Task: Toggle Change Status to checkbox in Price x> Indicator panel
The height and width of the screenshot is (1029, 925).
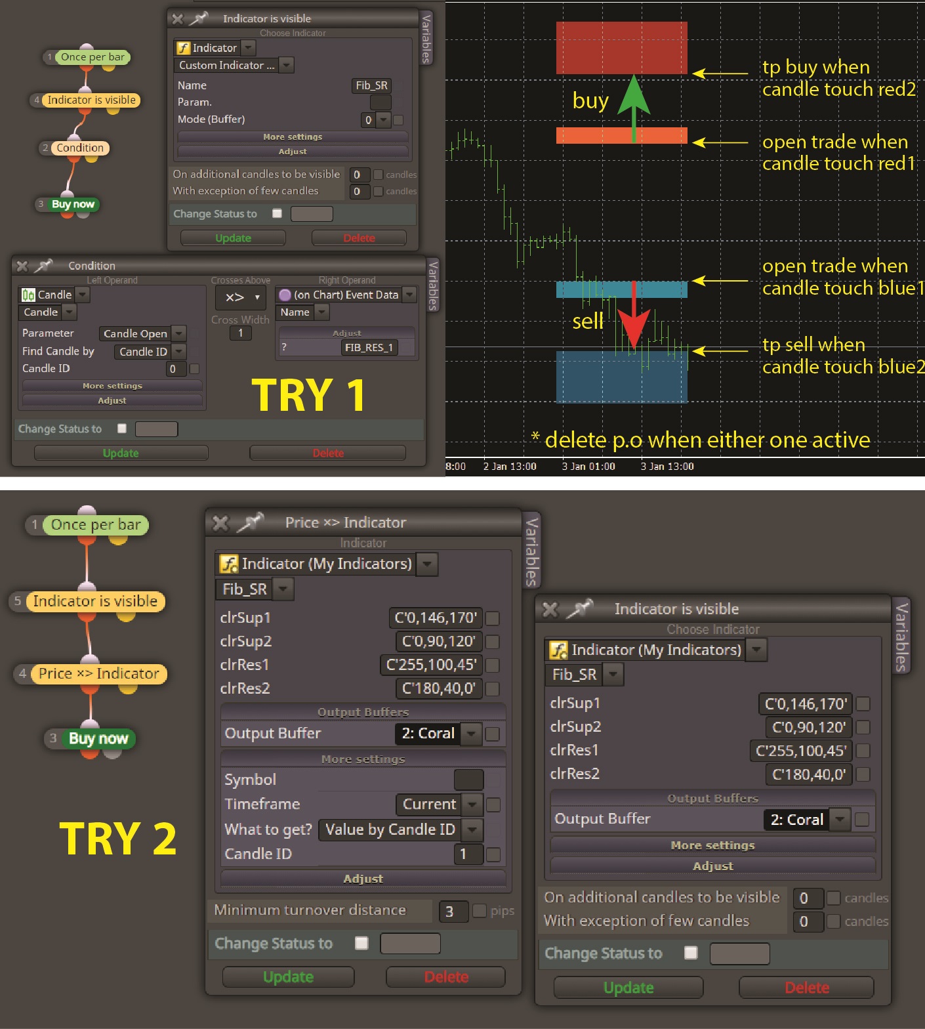Action: 361,943
